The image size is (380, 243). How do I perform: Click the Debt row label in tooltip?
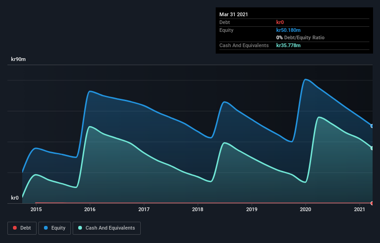tap(224, 22)
